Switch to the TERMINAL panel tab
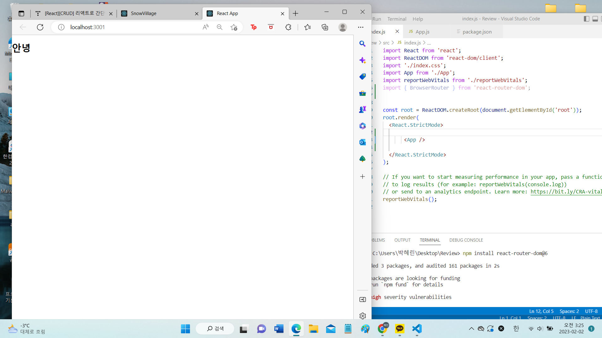This screenshot has width=602, height=338. click(430, 240)
